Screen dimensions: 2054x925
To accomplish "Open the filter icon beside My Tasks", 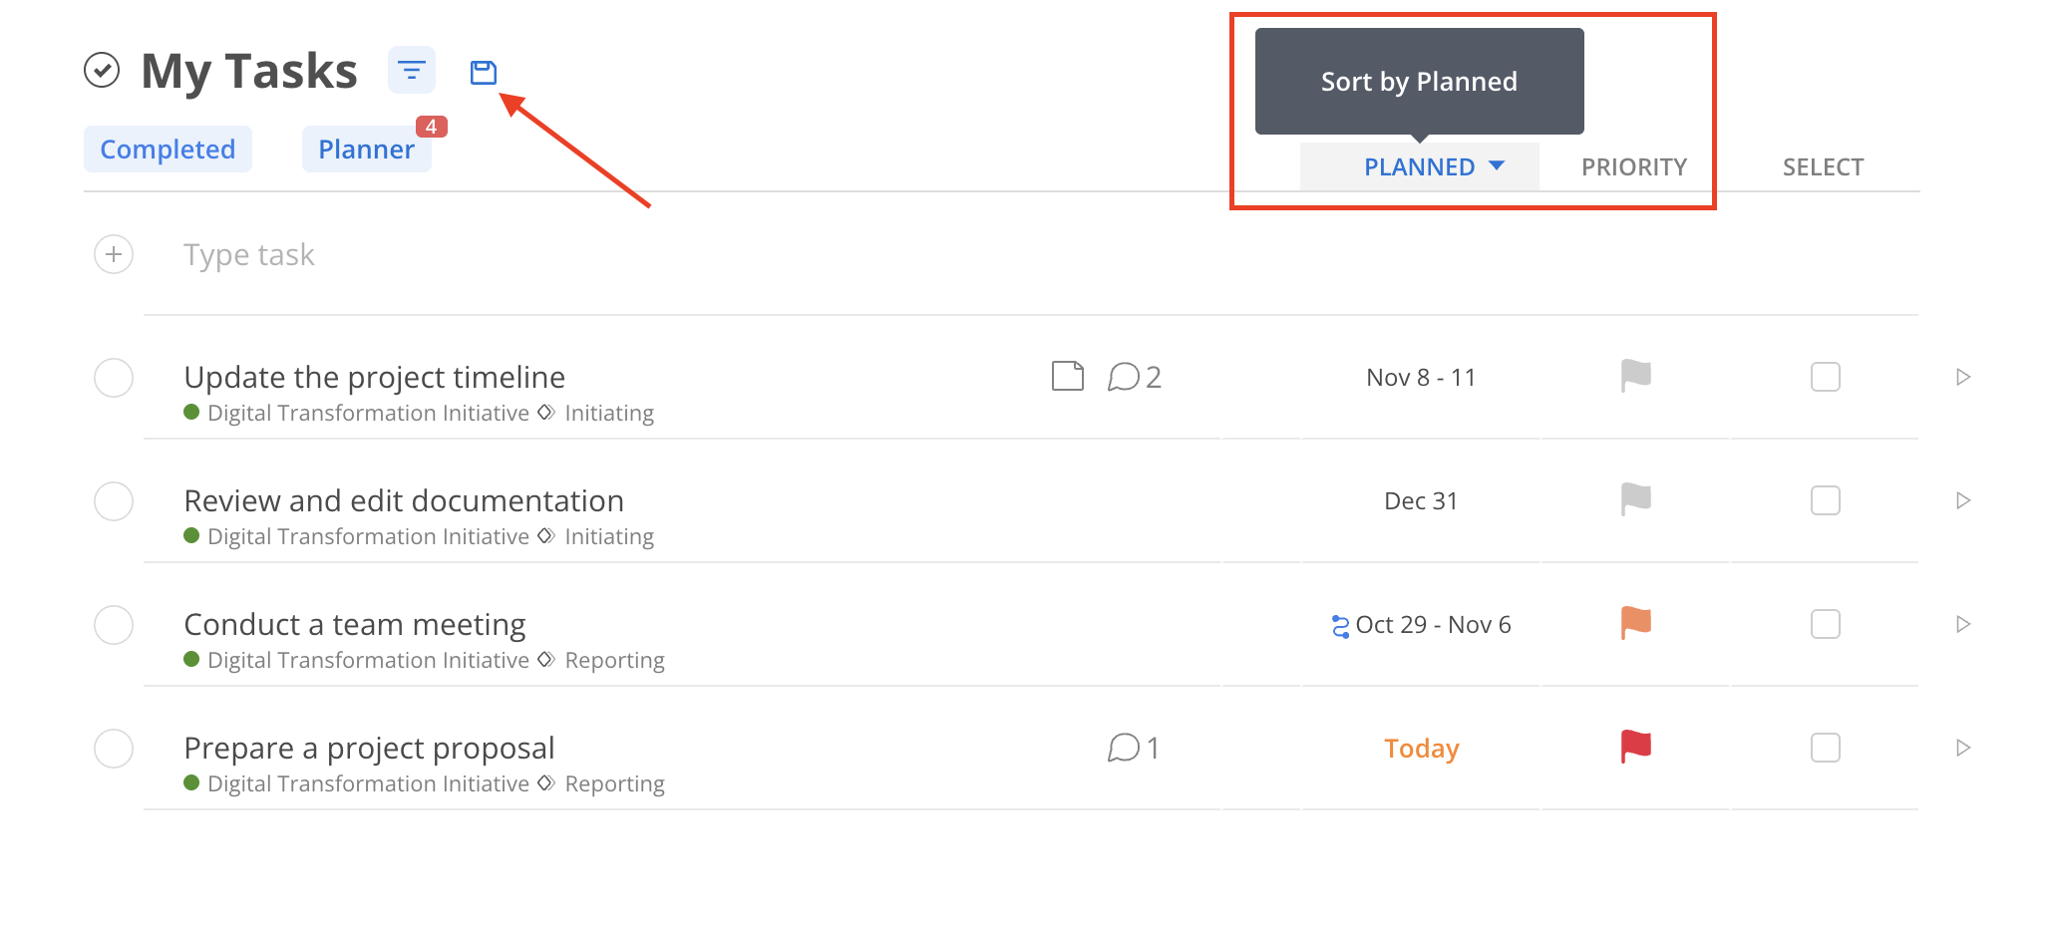I will (x=411, y=71).
